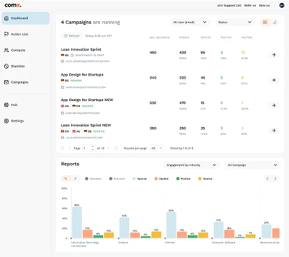Click the page number input field
This screenshot has height=257, width=289.
coord(88,148)
